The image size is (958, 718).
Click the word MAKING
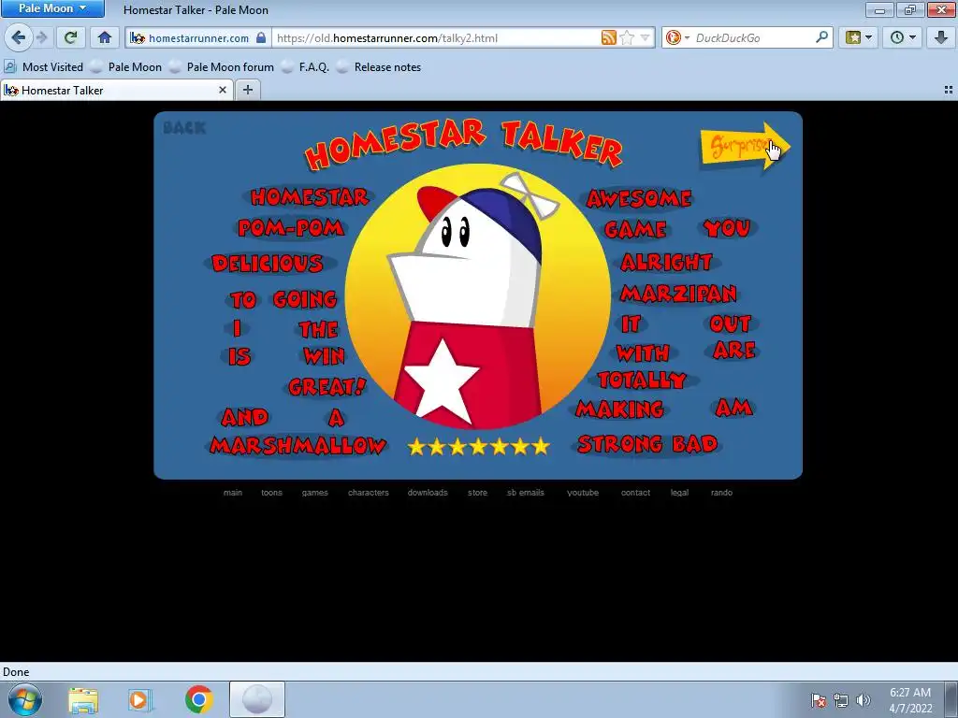pos(619,409)
